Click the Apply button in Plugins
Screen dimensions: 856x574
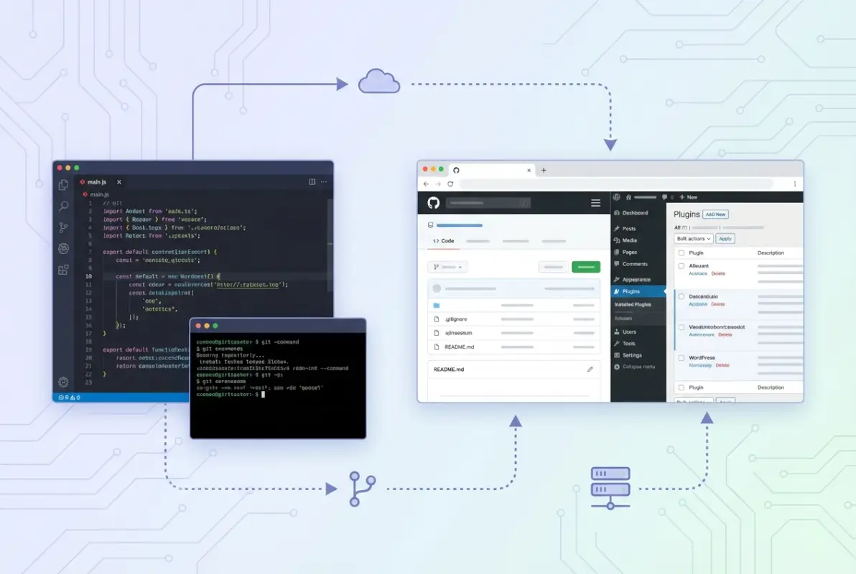[725, 238]
